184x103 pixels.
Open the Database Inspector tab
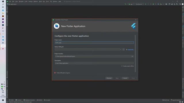point(29,100)
